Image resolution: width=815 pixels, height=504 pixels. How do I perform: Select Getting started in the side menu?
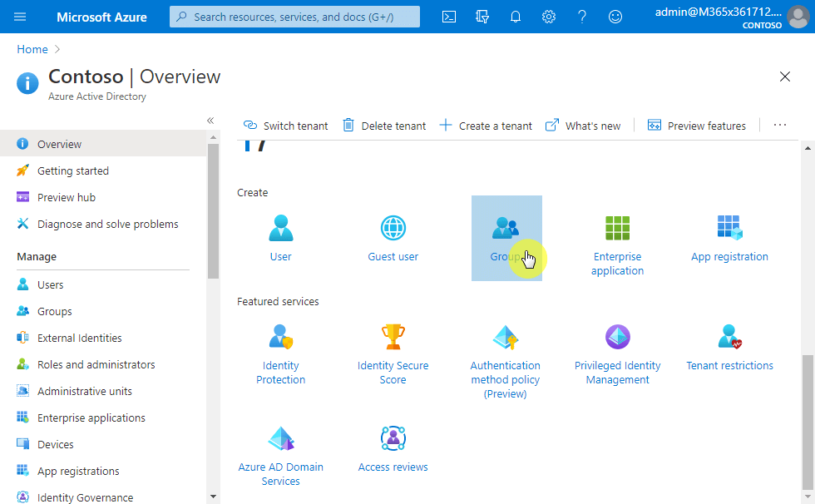click(103, 171)
